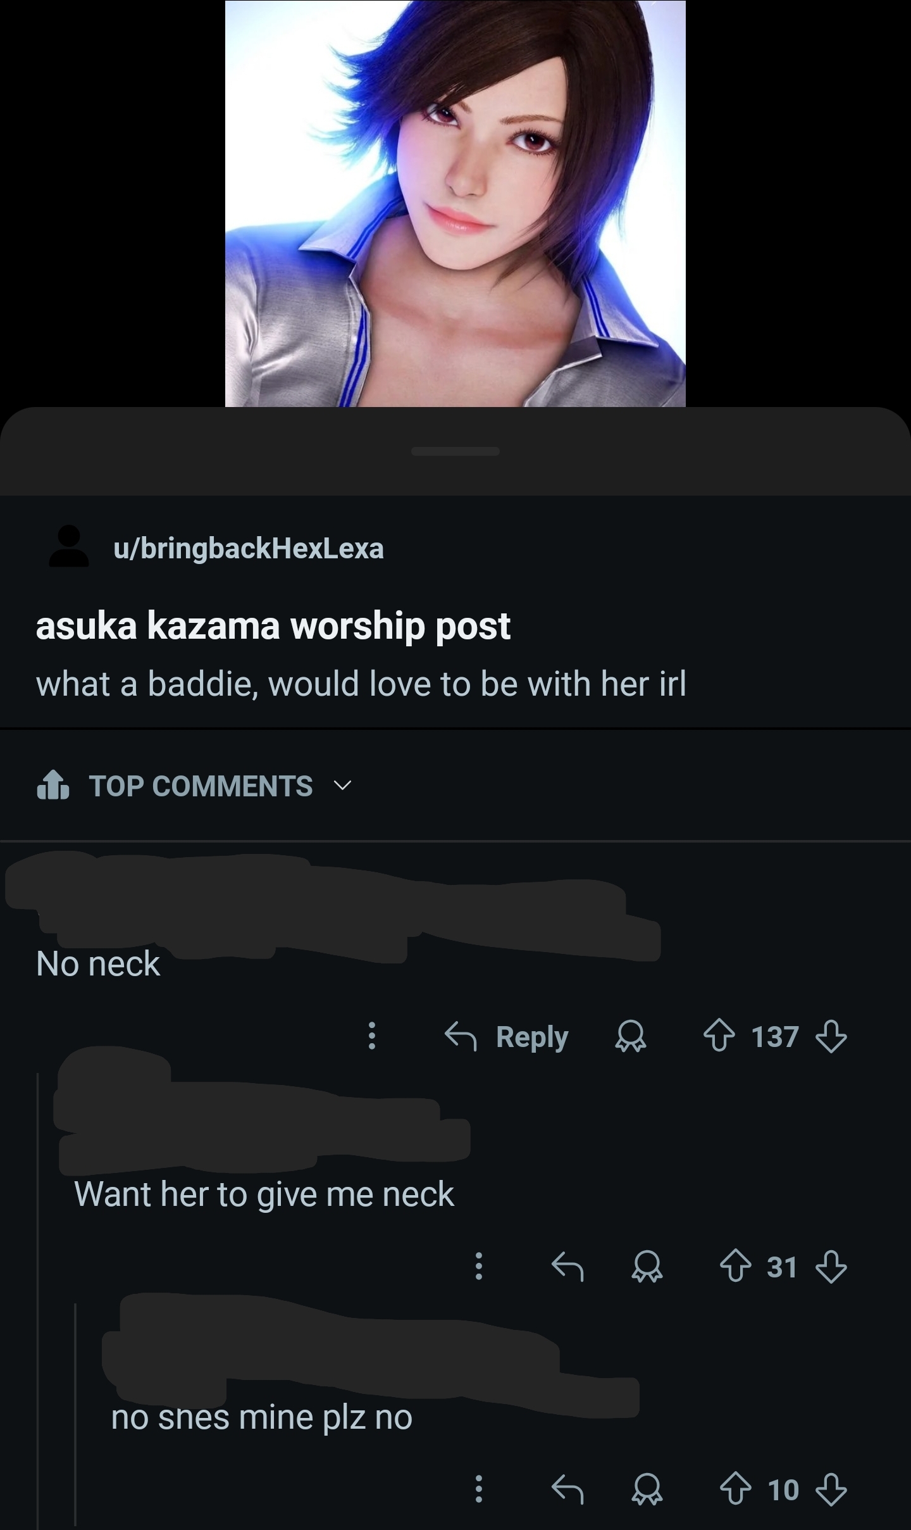The width and height of the screenshot is (911, 1530).
Task: Open the u/bringbackHexLexa profile link
Action: pos(249,548)
